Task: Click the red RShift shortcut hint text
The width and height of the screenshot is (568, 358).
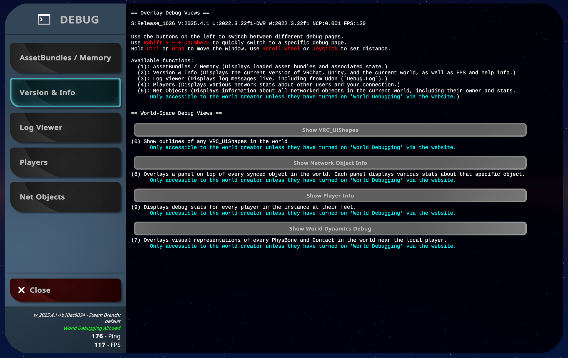Action: click(153, 43)
